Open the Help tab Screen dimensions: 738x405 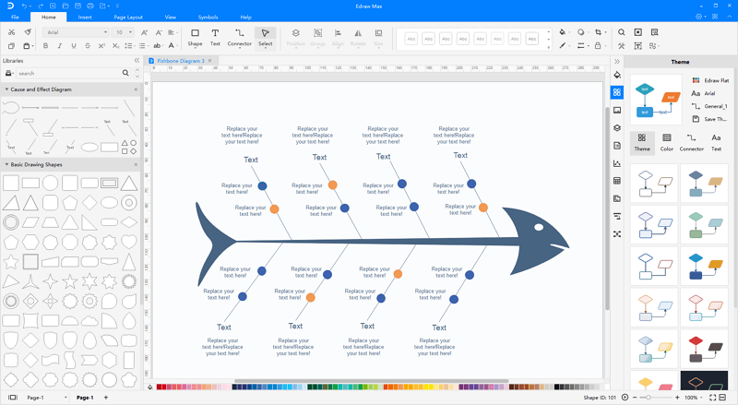coord(245,17)
